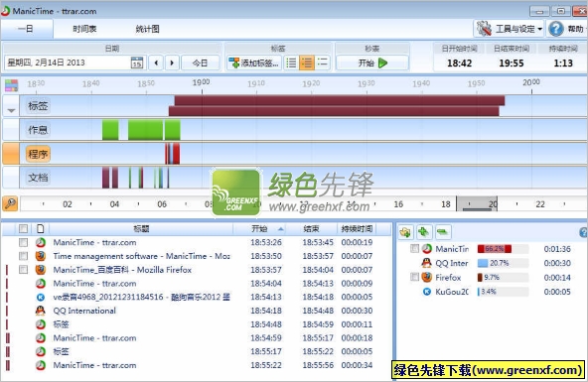The image size is (588, 382).
Task: Click the folder group icon in summary toolbar
Action: click(406, 232)
